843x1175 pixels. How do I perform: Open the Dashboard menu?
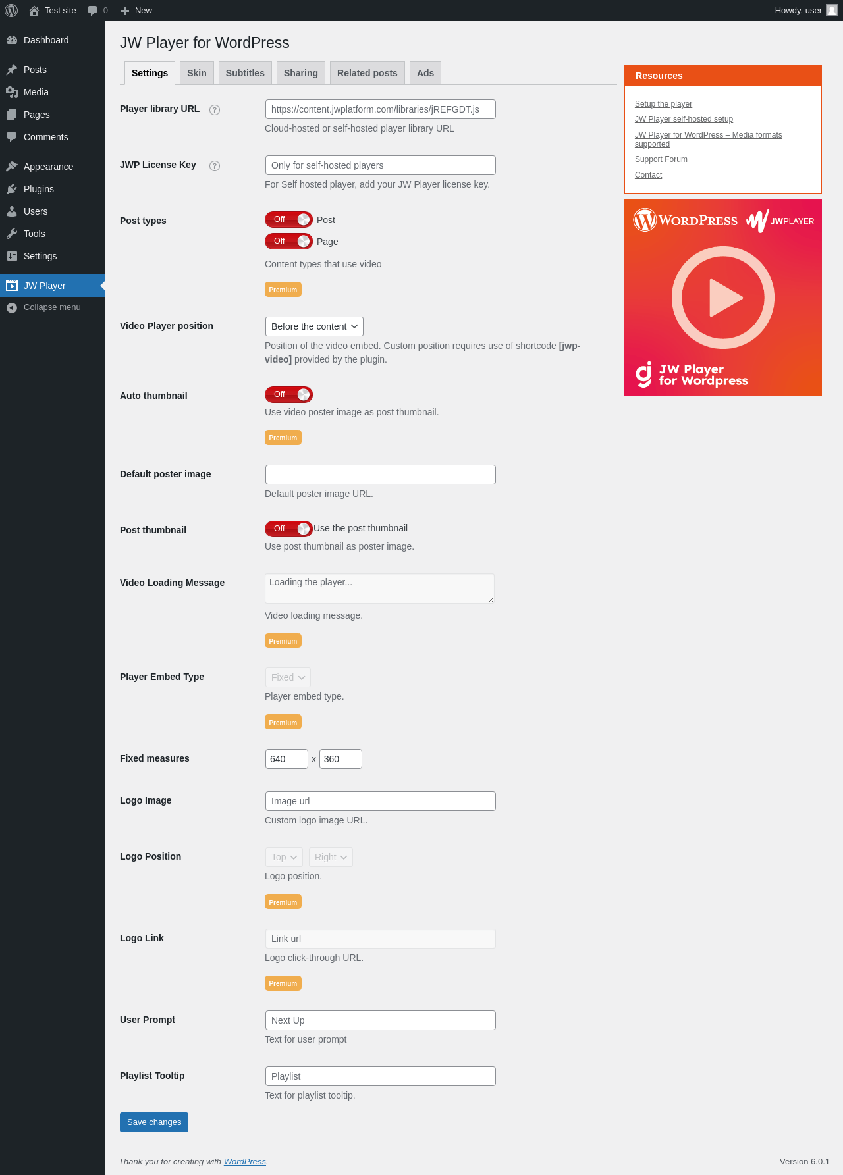click(x=53, y=40)
